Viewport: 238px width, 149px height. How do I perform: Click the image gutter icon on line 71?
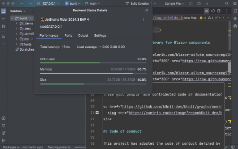pos(97,113)
